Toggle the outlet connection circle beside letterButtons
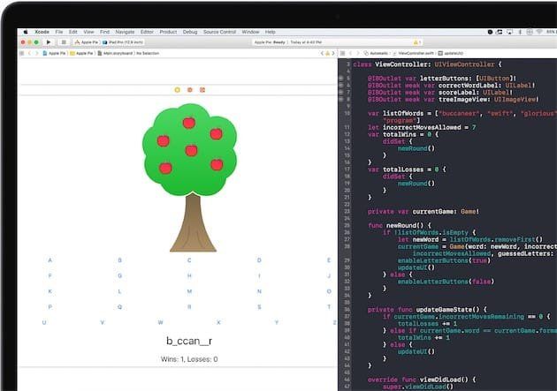 coord(341,78)
